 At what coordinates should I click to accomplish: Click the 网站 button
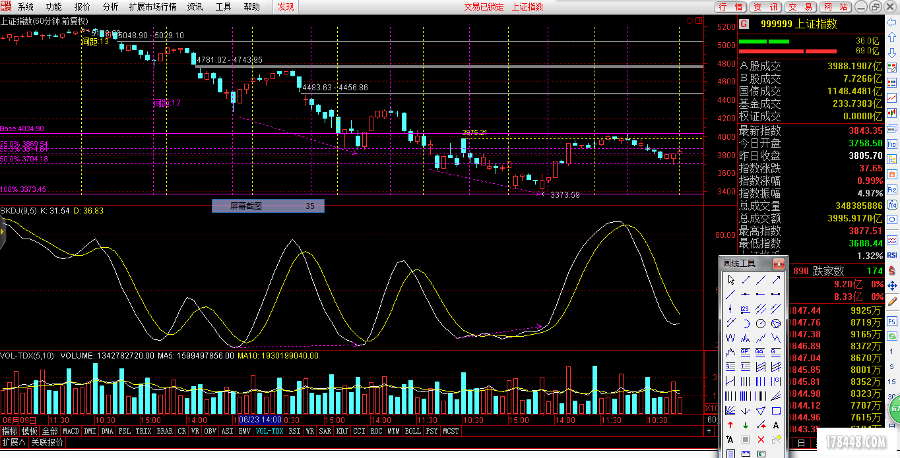836,7
